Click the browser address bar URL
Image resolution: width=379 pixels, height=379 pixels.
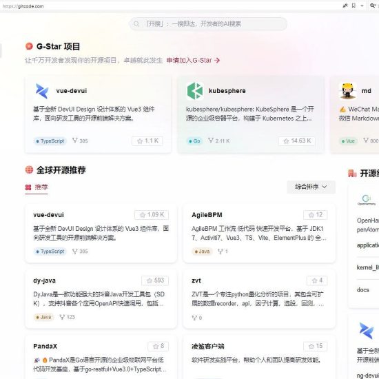click(x=23, y=6)
